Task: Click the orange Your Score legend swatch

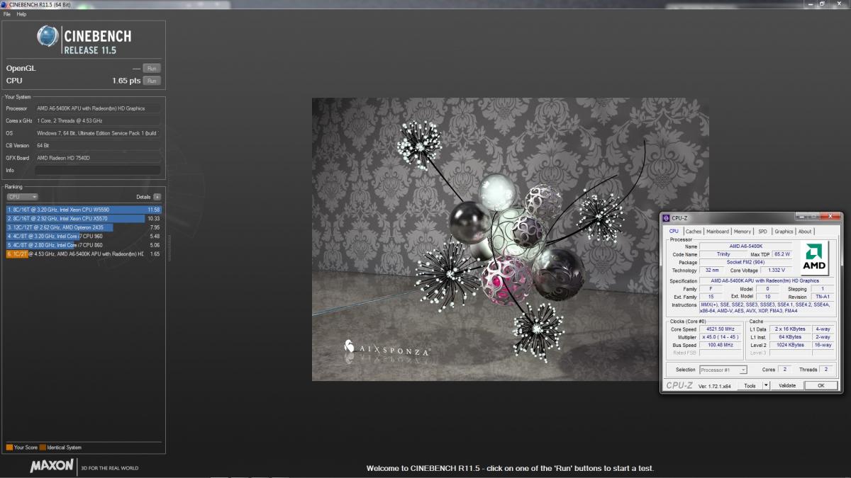Action: 9,448
